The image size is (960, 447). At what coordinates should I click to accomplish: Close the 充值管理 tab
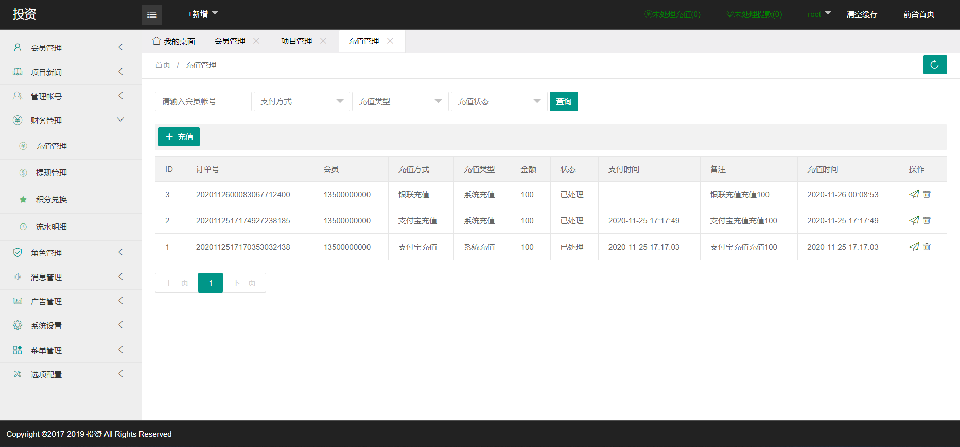pyautogui.click(x=390, y=41)
